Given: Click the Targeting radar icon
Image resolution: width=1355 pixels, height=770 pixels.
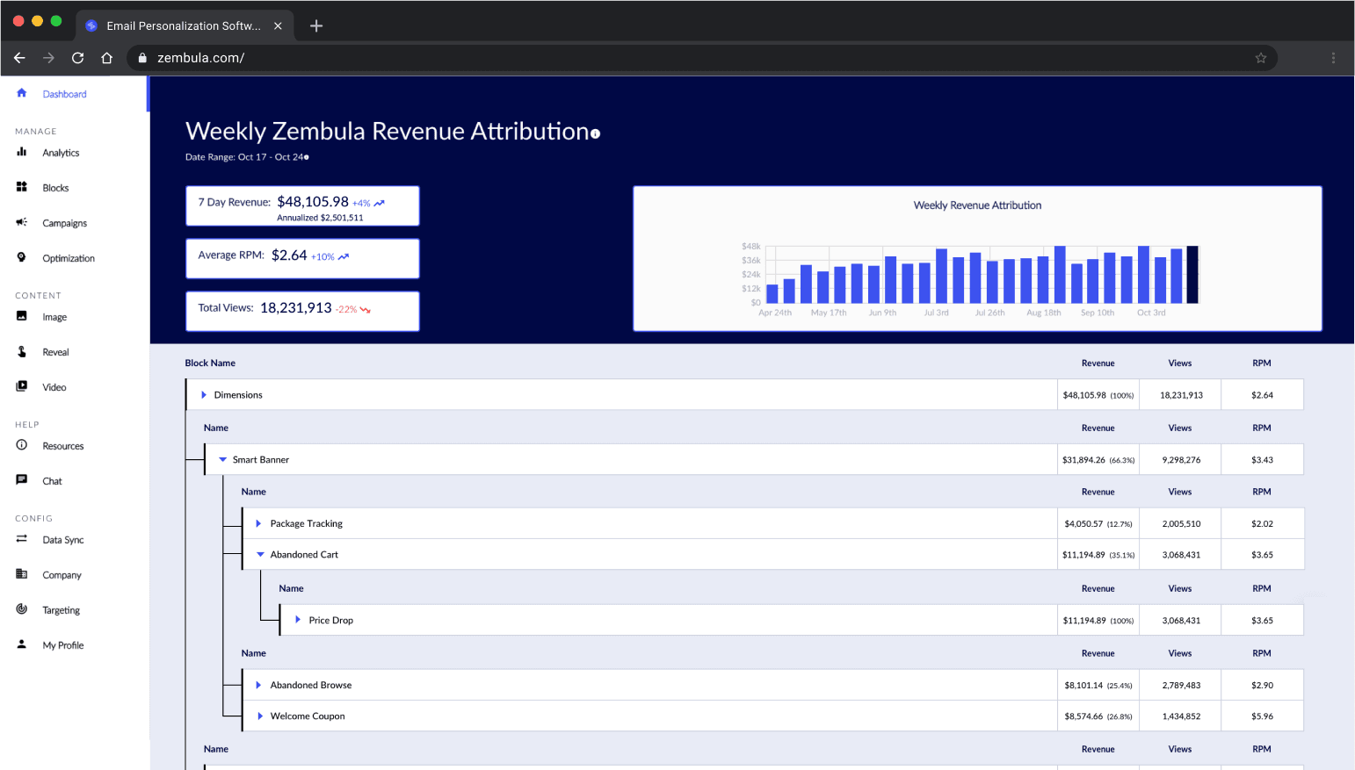Looking at the screenshot, I should [22, 609].
